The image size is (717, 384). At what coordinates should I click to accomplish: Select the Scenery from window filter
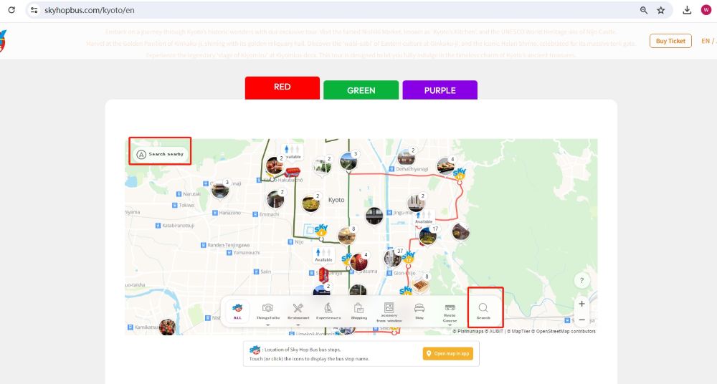click(389, 309)
